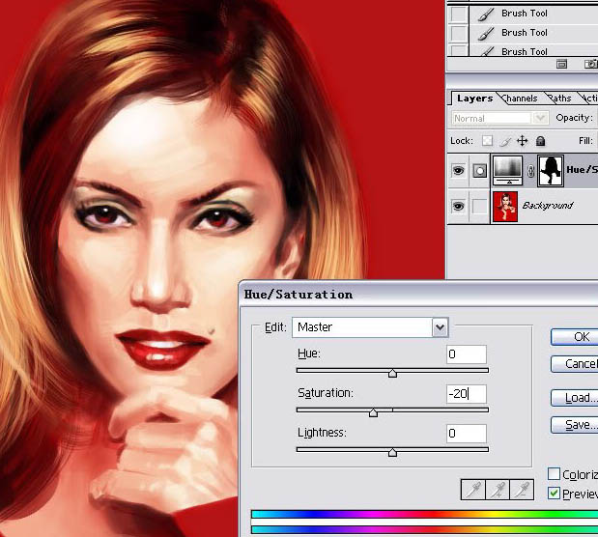Click the Saturation slider handle
The width and height of the screenshot is (598, 537).
[373, 412]
